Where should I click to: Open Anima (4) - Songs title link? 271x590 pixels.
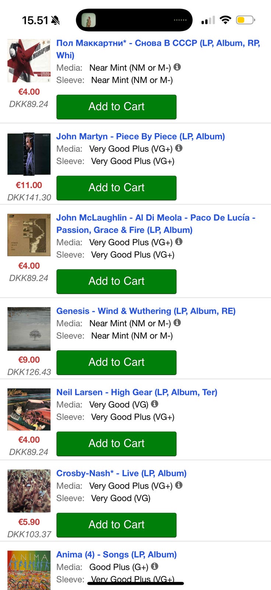tap(116, 554)
